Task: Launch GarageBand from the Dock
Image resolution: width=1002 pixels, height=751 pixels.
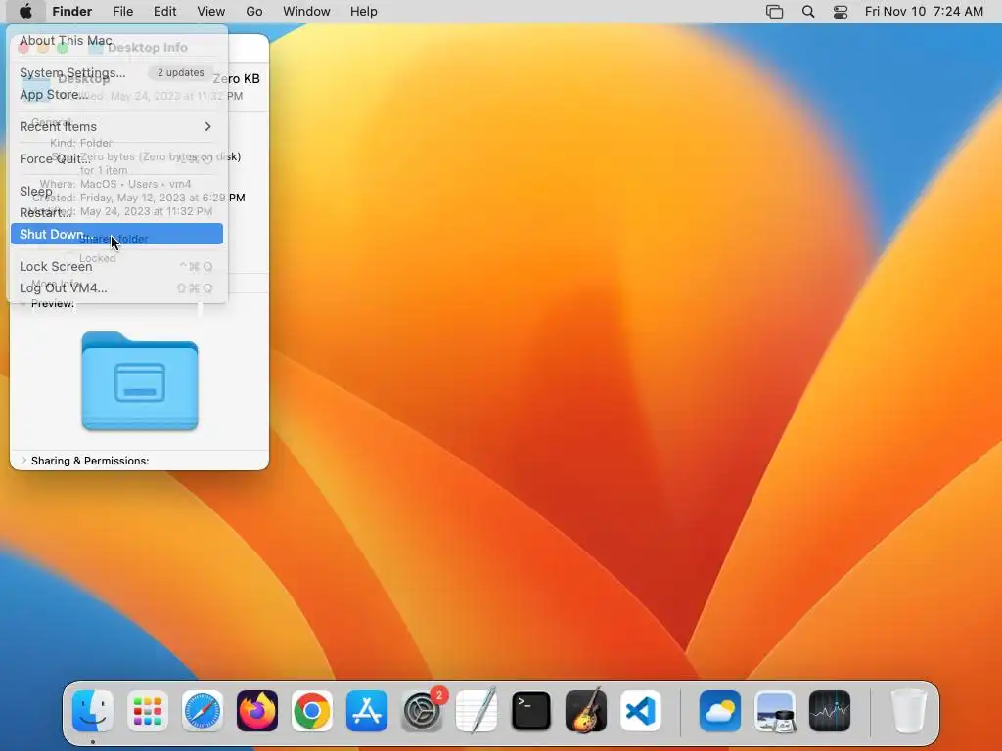Action: pyautogui.click(x=586, y=711)
